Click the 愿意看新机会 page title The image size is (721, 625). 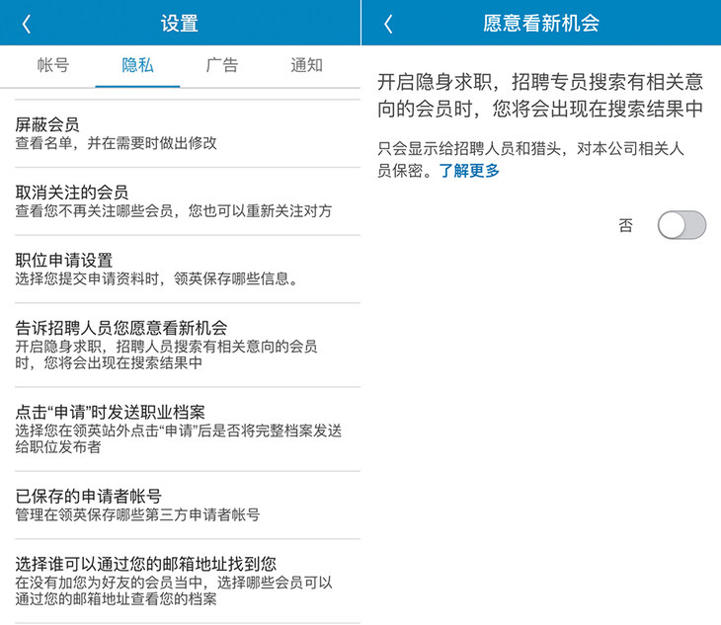(541, 23)
